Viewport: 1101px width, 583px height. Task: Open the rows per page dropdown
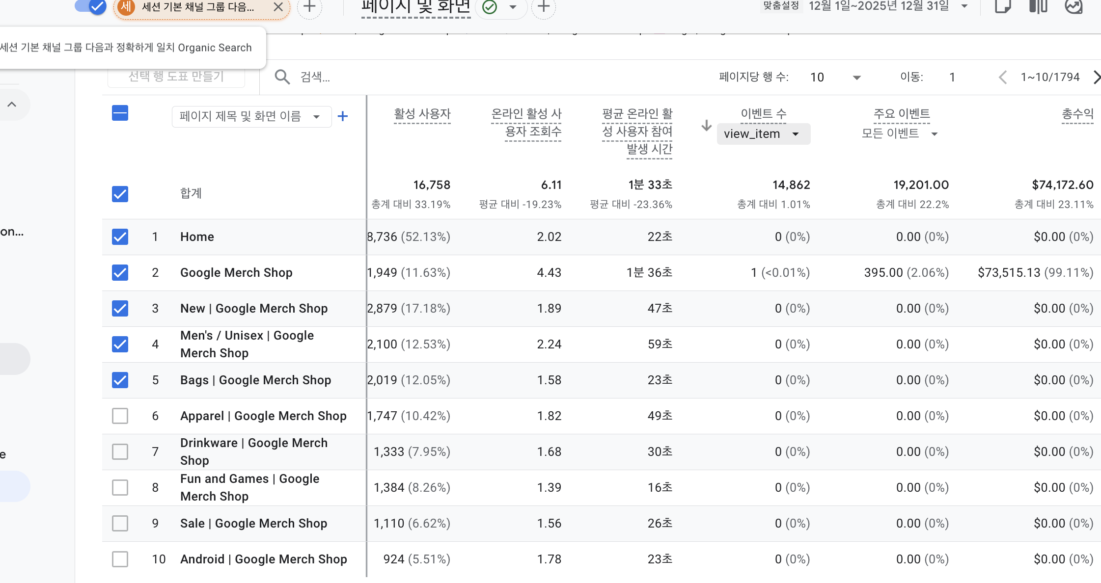point(835,77)
